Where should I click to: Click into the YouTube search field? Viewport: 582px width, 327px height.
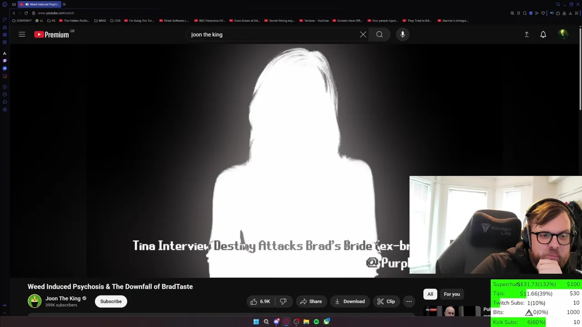273,35
